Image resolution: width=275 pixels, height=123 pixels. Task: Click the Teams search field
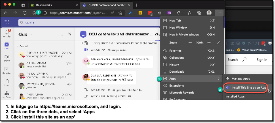click(89, 23)
